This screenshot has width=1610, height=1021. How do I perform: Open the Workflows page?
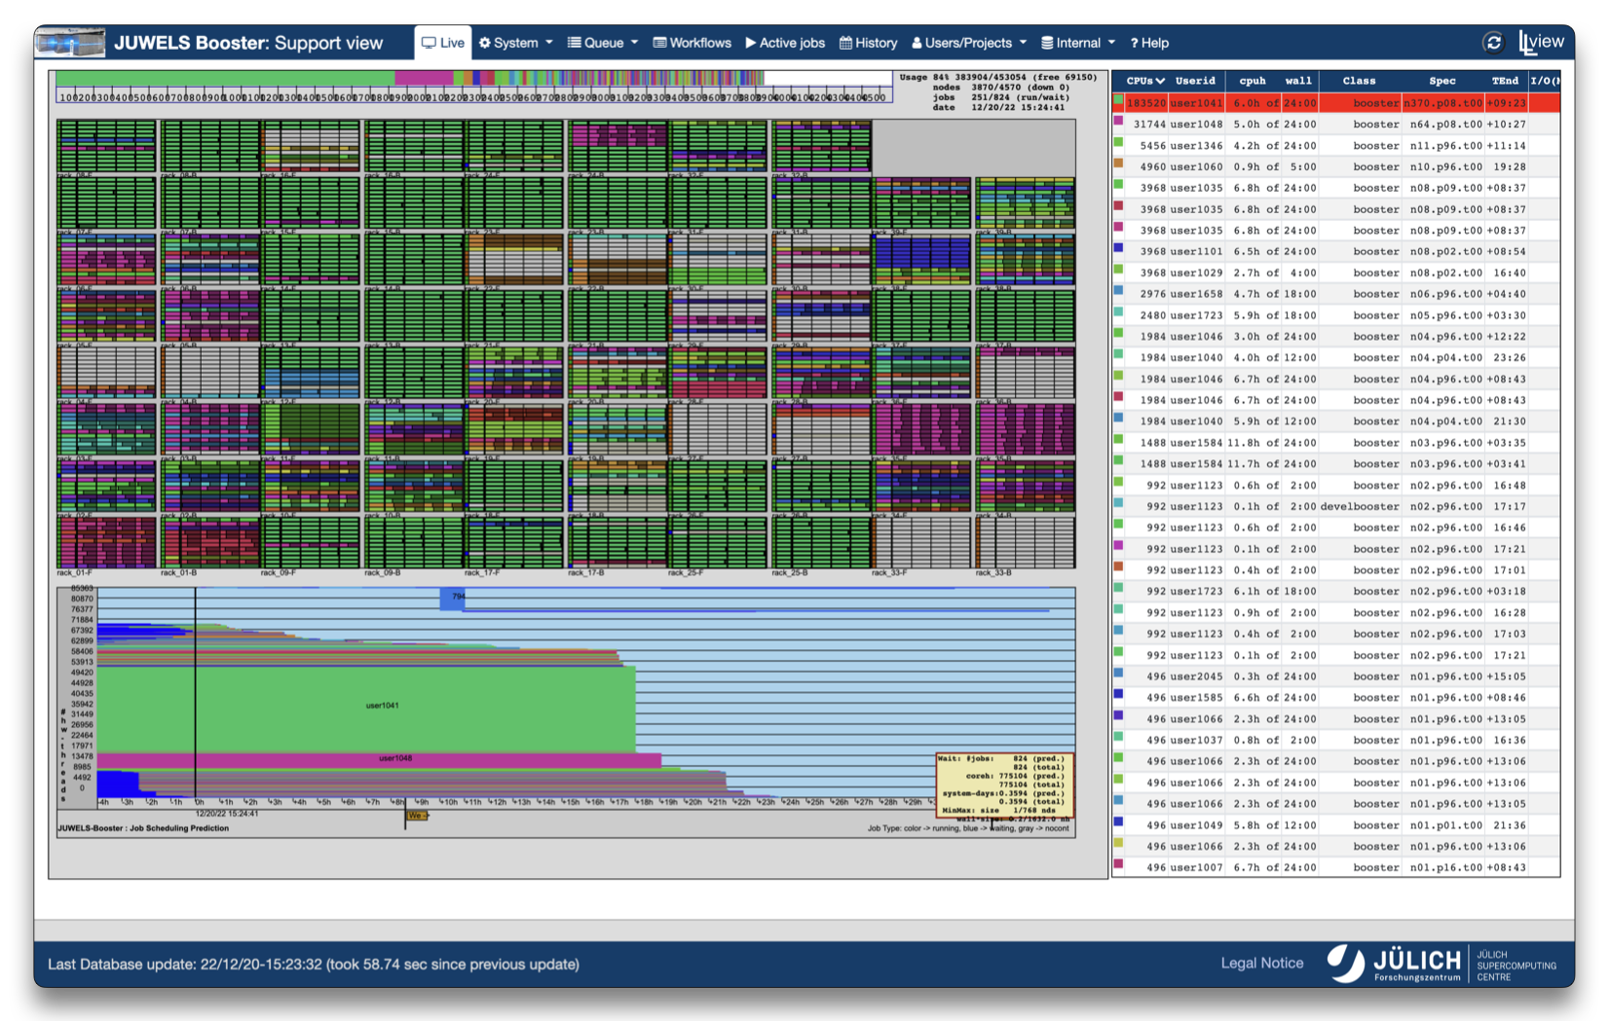point(692,43)
